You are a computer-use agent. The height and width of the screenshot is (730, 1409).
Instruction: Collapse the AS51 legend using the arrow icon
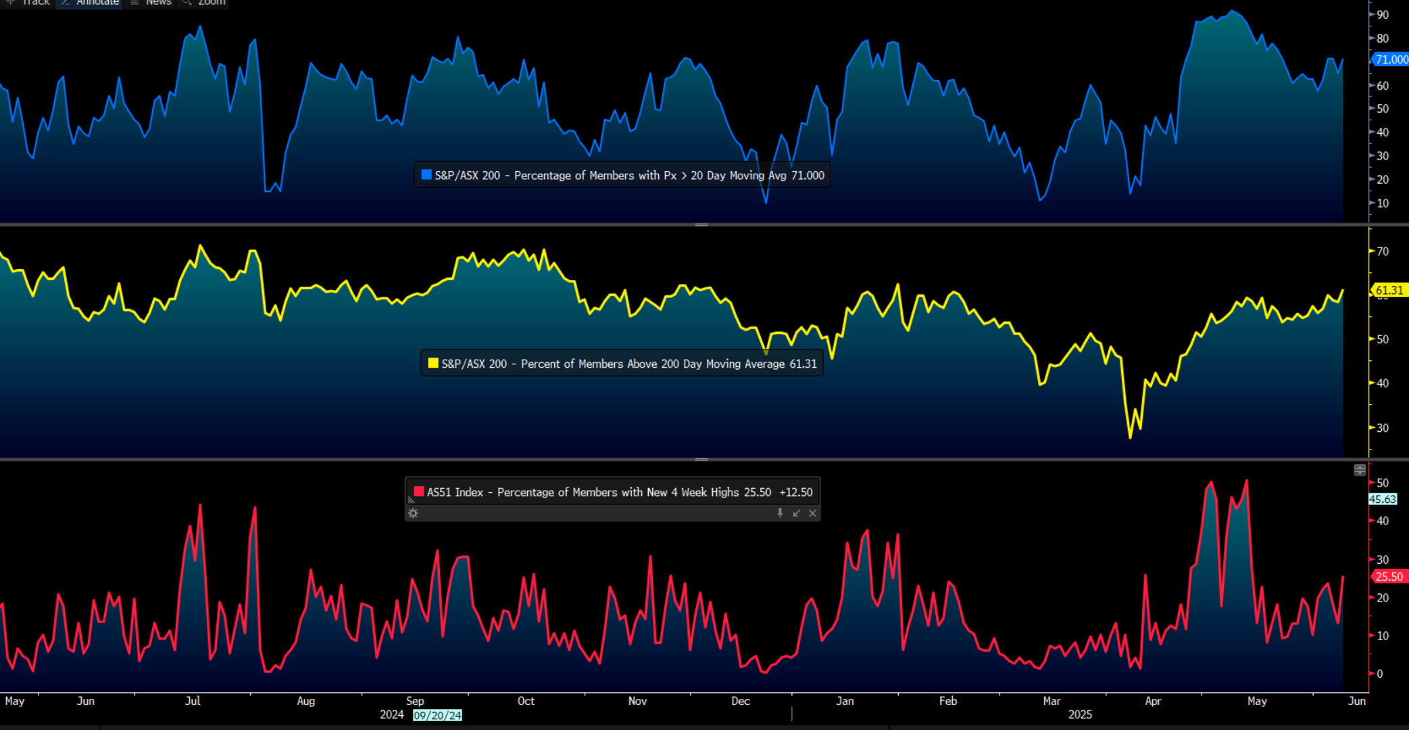point(796,514)
